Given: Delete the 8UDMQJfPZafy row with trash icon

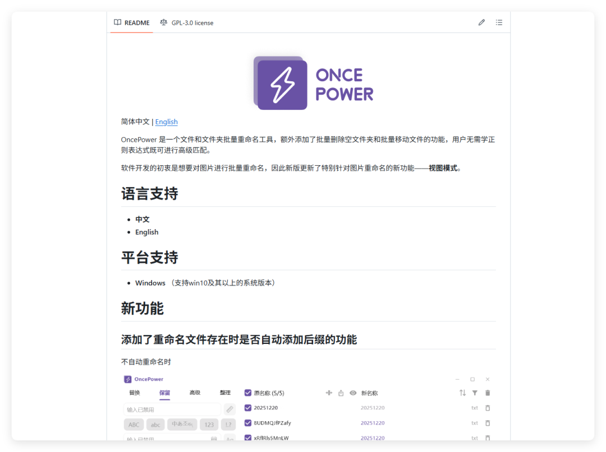Looking at the screenshot, I should [x=488, y=423].
